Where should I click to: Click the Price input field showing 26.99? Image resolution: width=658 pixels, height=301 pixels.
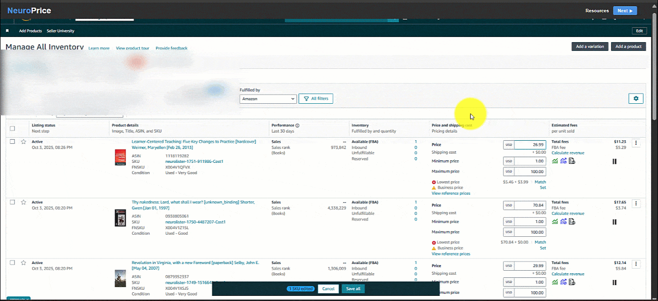pos(529,145)
